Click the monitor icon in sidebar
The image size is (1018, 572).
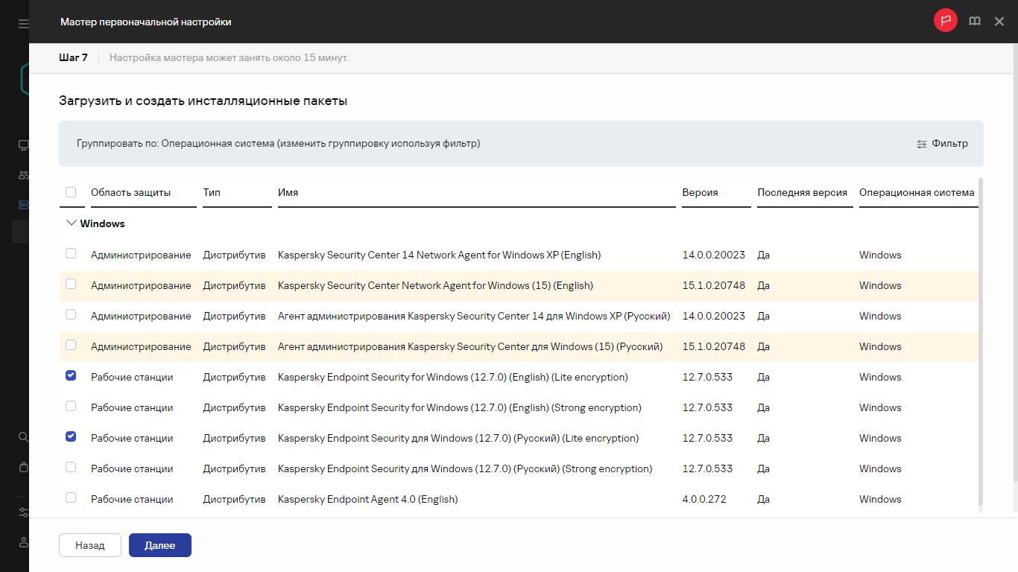23,145
